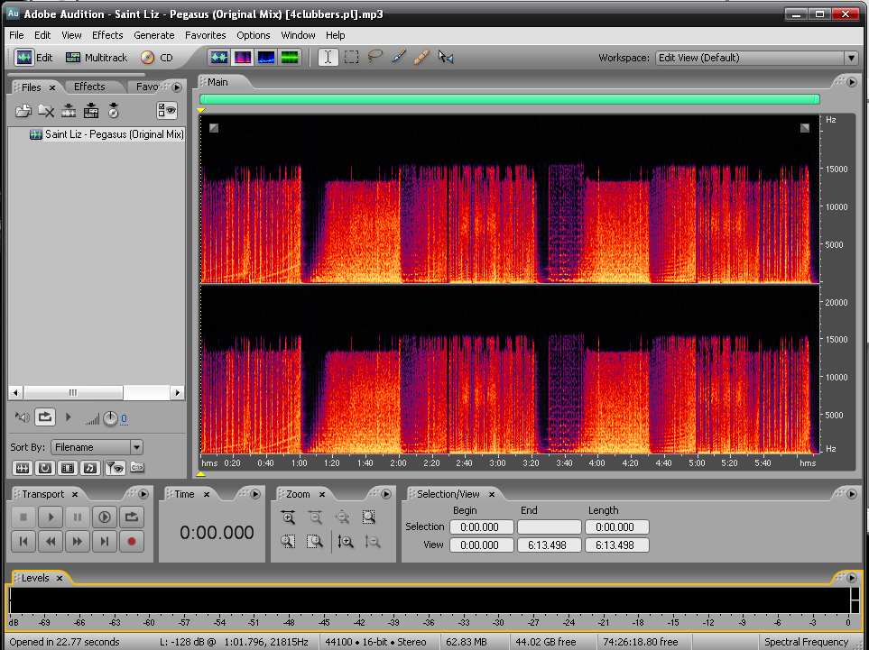Select Spectral Frequency display icon

(x=243, y=58)
